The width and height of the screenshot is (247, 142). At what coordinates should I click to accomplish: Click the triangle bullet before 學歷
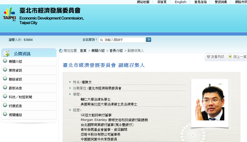click(x=70, y=94)
